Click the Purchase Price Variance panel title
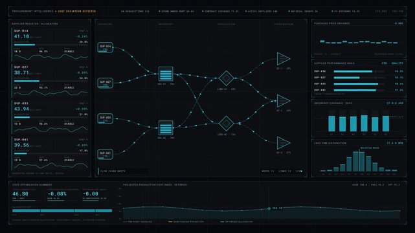Viewport: 415px width, 233px height. coord(332,23)
